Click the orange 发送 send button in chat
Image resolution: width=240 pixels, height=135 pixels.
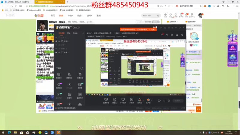(199, 109)
